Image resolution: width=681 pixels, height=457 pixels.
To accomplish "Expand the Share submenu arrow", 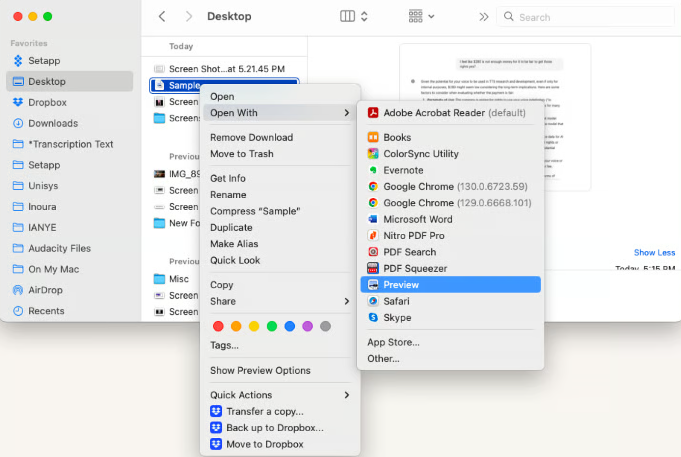I will [x=347, y=301].
